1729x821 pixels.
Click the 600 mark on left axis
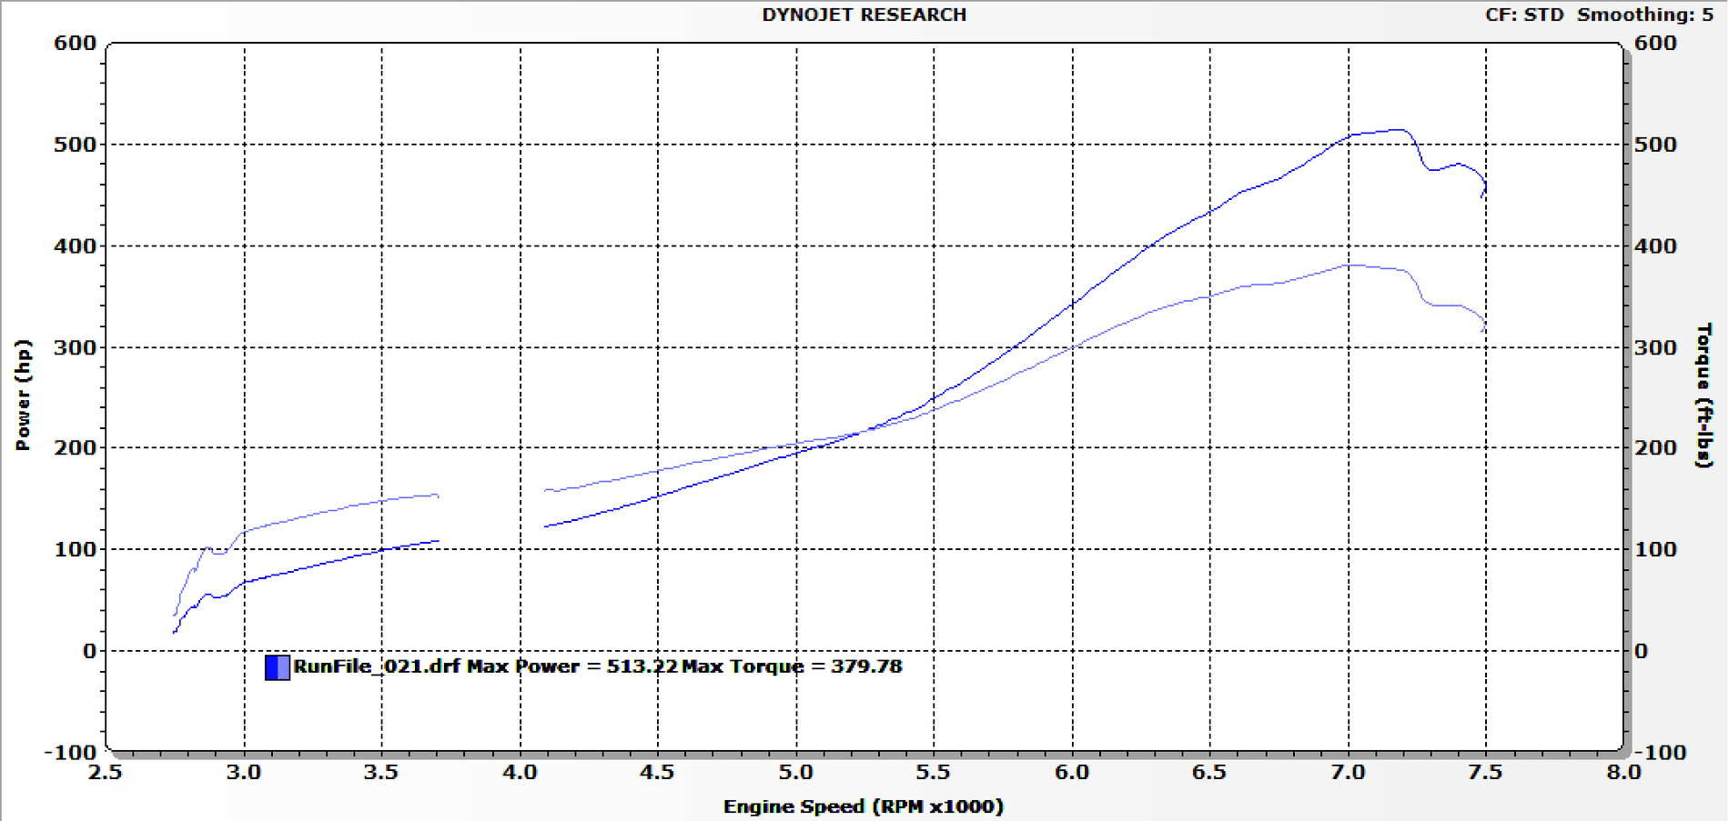tap(76, 43)
